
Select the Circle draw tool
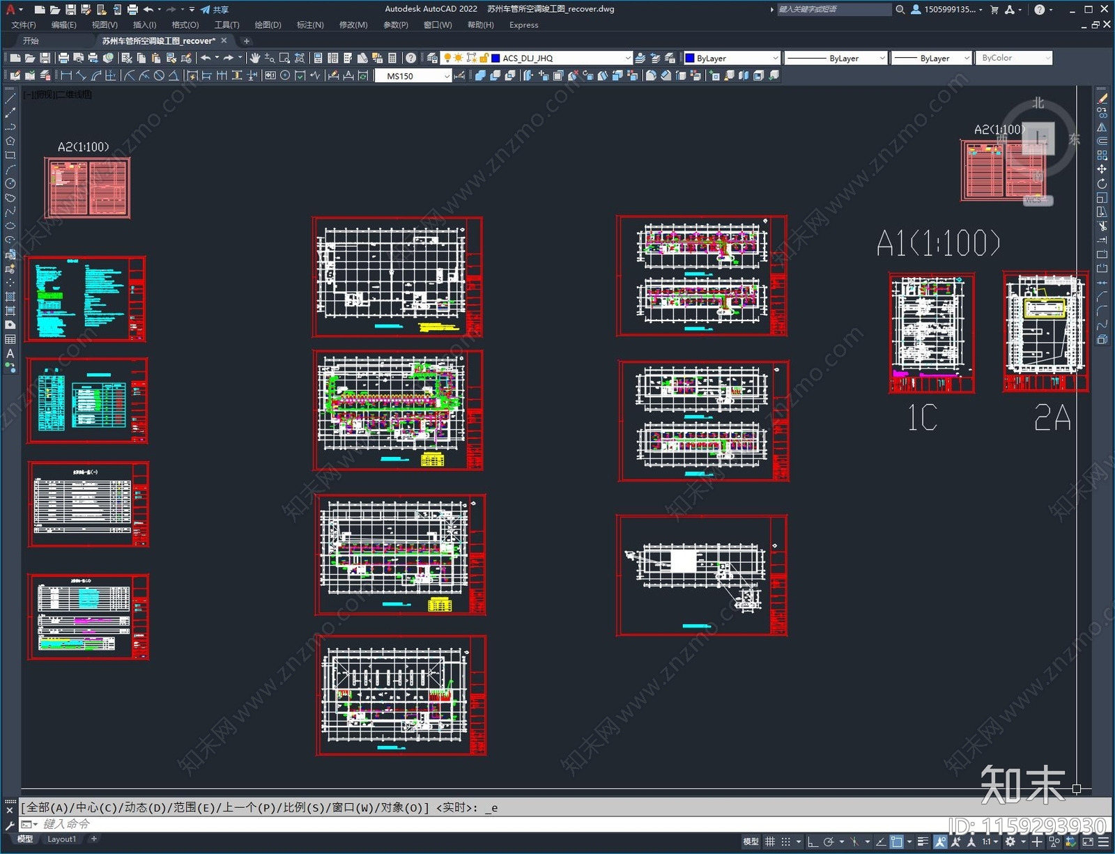[x=10, y=184]
